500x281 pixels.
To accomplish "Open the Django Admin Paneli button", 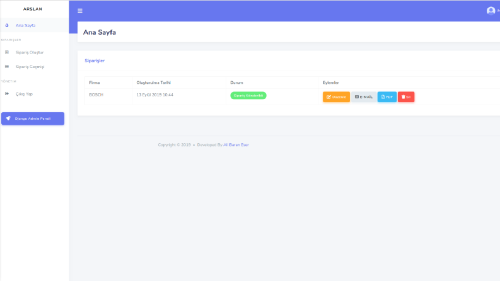I will point(33,118).
